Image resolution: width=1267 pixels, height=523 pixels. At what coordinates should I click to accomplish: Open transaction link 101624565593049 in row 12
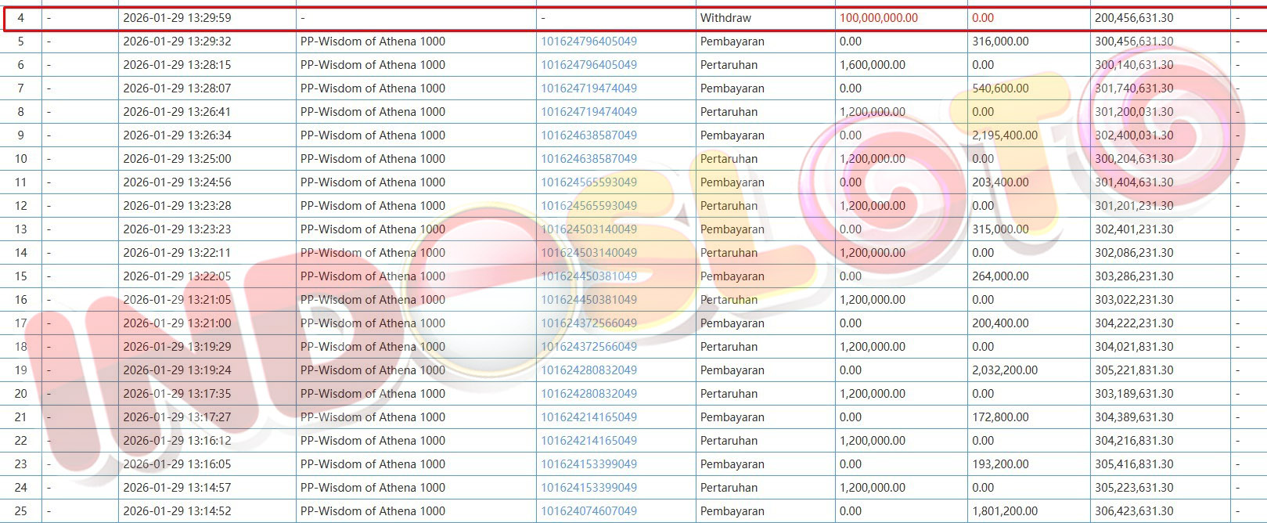pyautogui.click(x=589, y=206)
